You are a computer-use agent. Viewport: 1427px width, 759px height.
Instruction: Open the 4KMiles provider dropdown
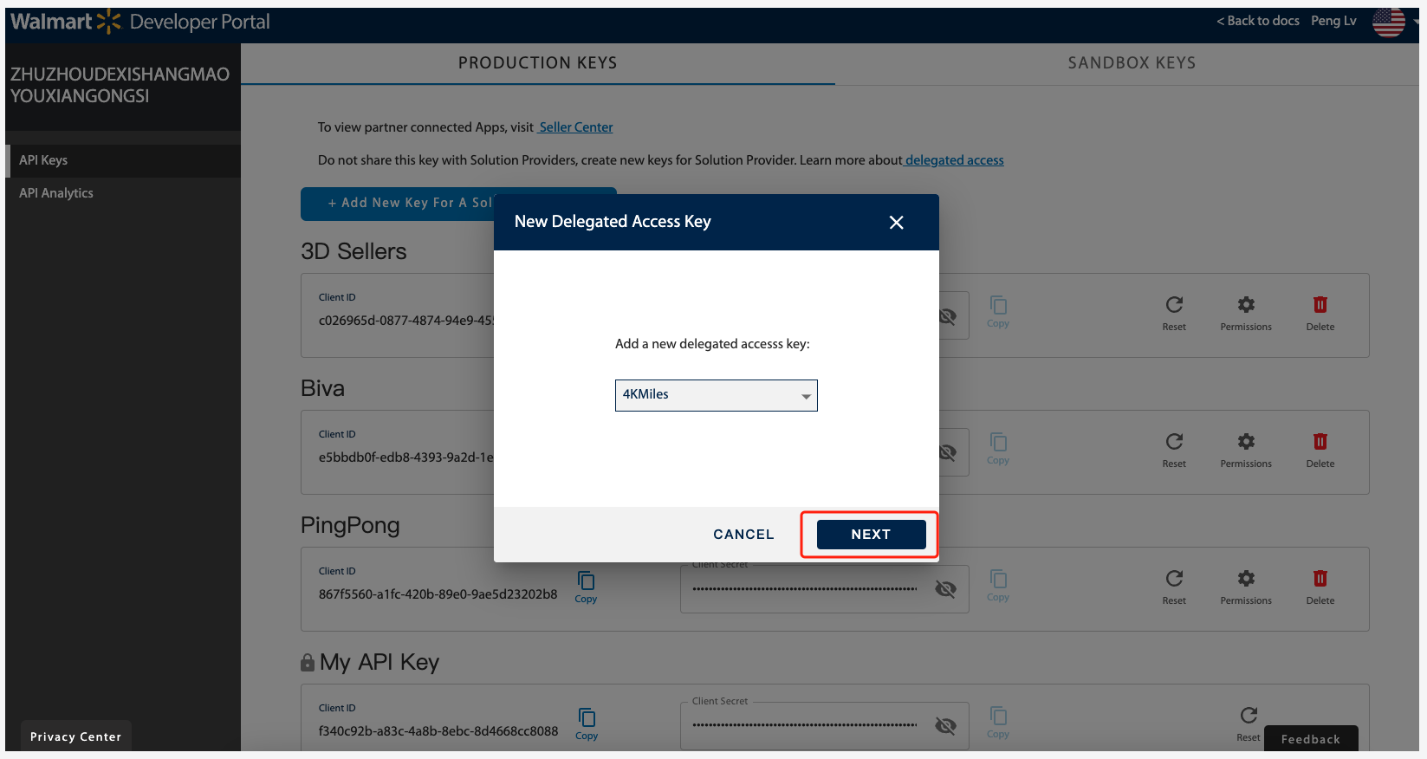pyautogui.click(x=717, y=395)
